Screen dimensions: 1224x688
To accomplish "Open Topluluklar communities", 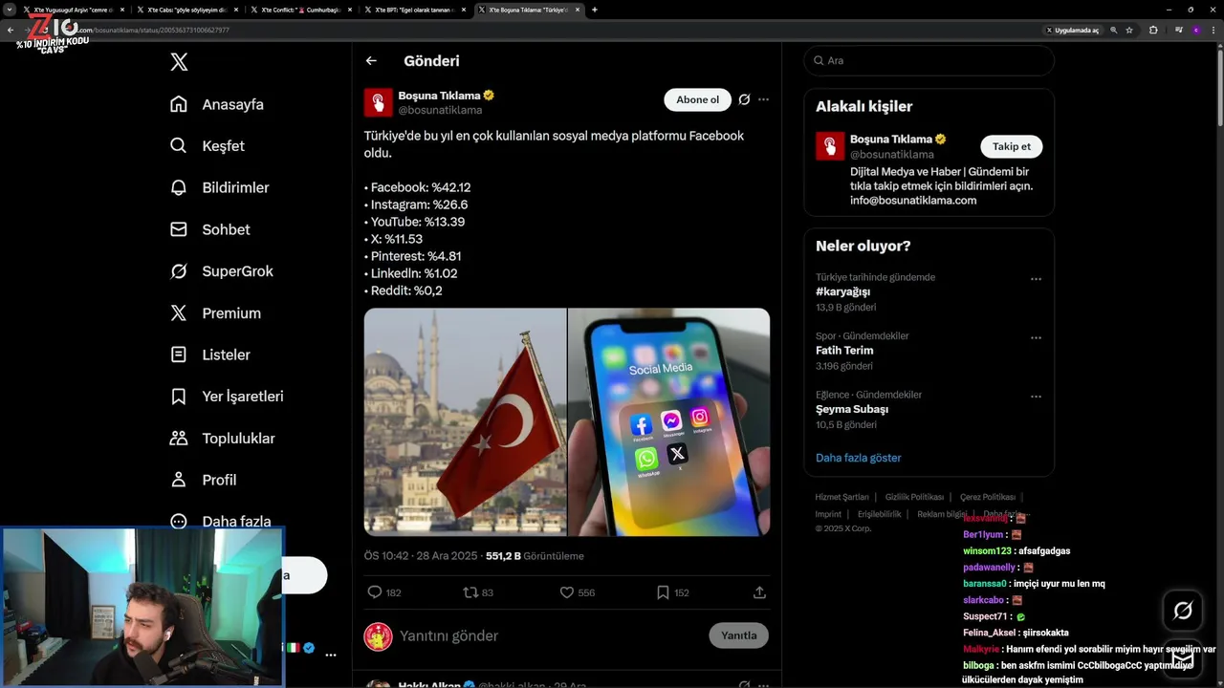I will click(x=222, y=439).
